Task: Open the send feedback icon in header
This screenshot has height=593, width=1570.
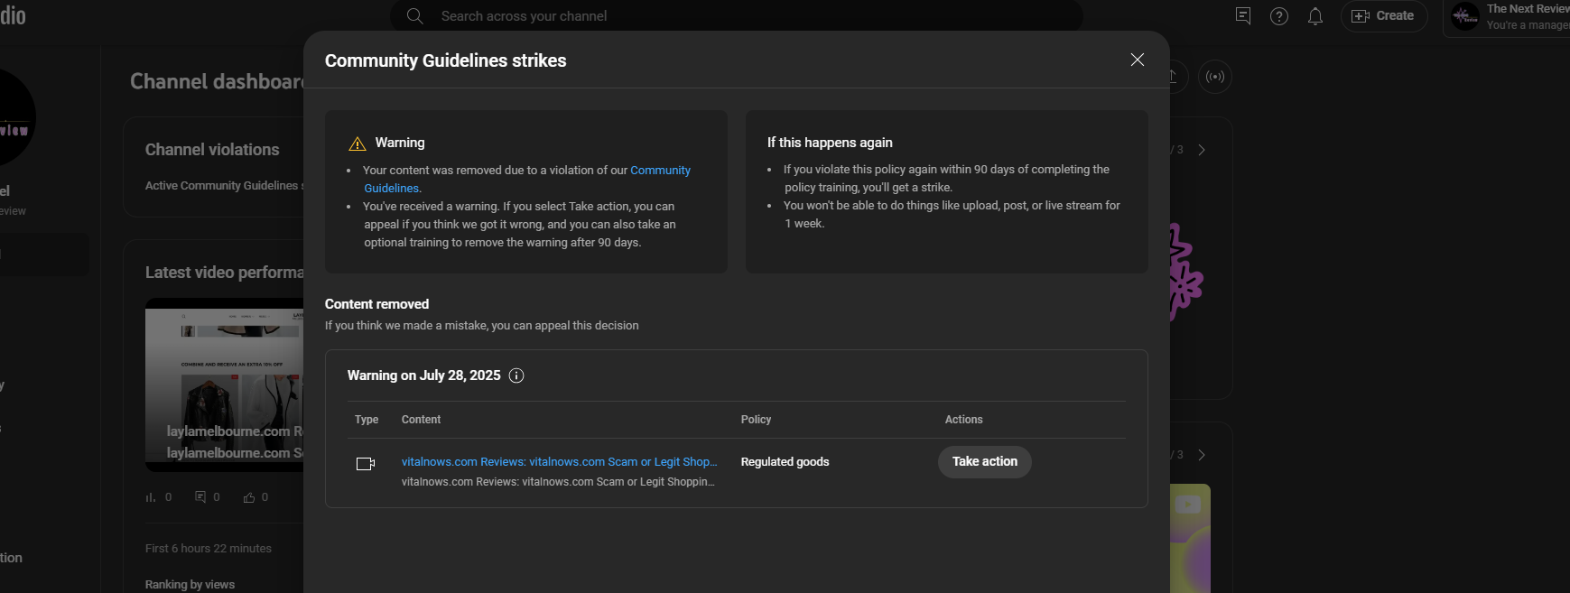Action: (1243, 16)
